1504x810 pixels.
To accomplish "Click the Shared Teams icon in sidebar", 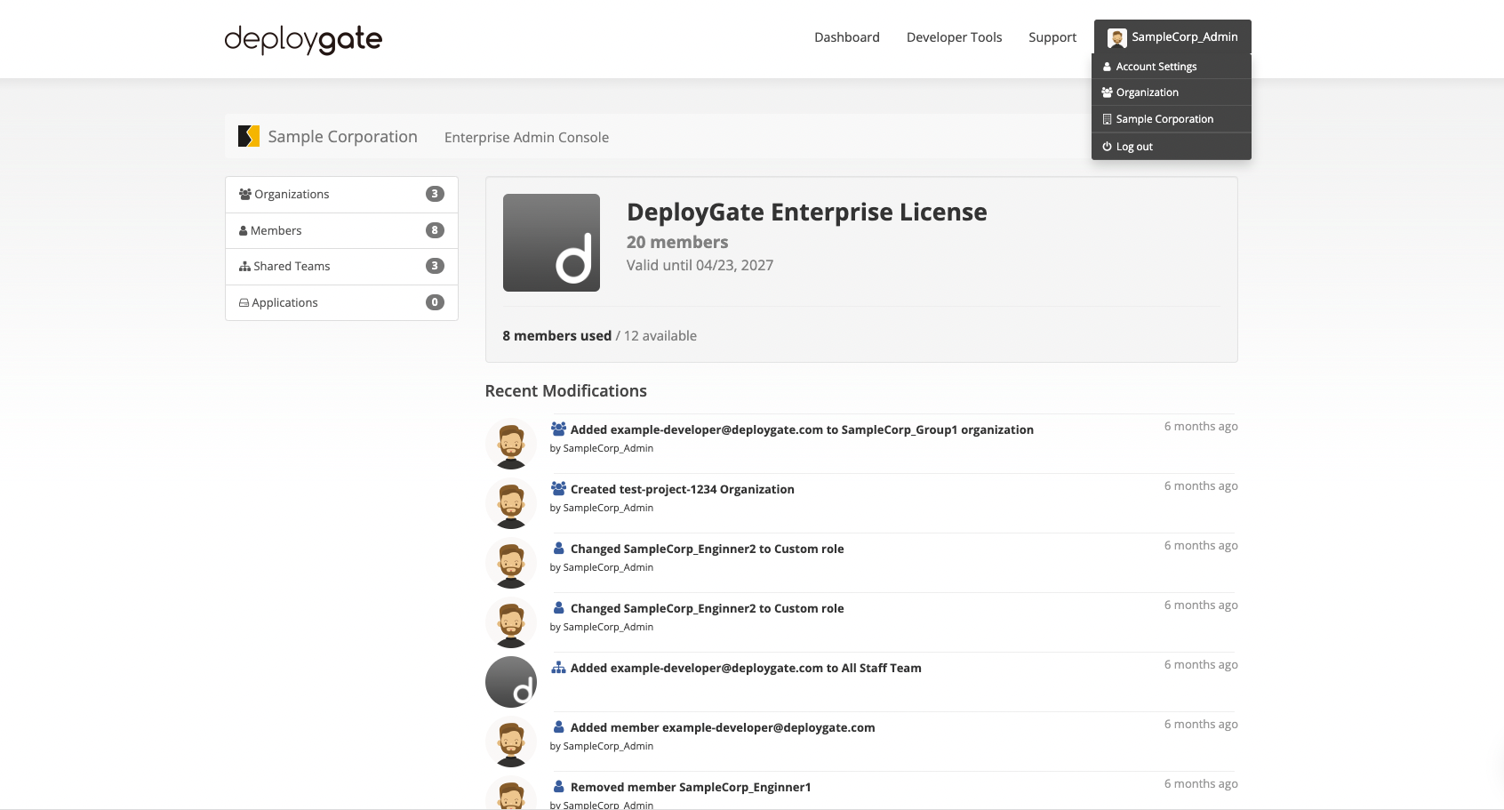I will [244, 265].
